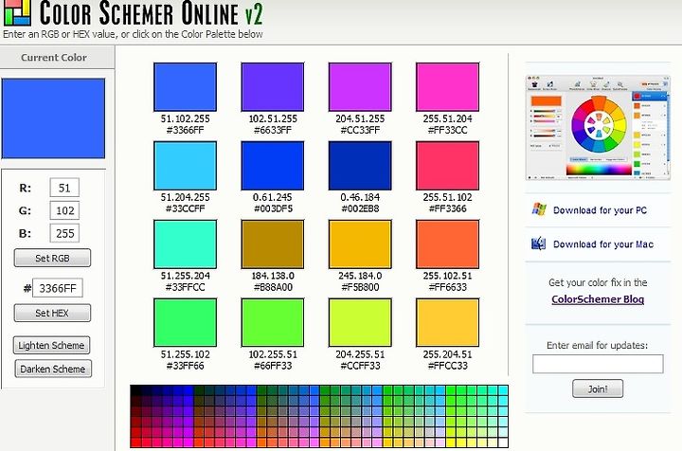Focus the R value input field

click(x=64, y=188)
